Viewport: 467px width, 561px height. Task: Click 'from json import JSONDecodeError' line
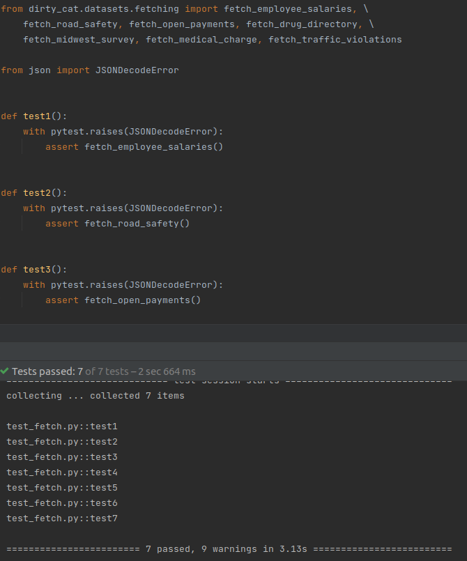click(89, 70)
